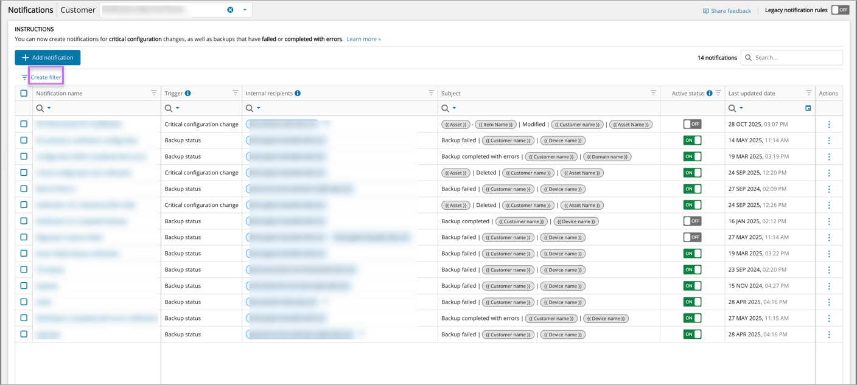
Task: Open Trigger search operator dropdown
Action: pos(178,108)
